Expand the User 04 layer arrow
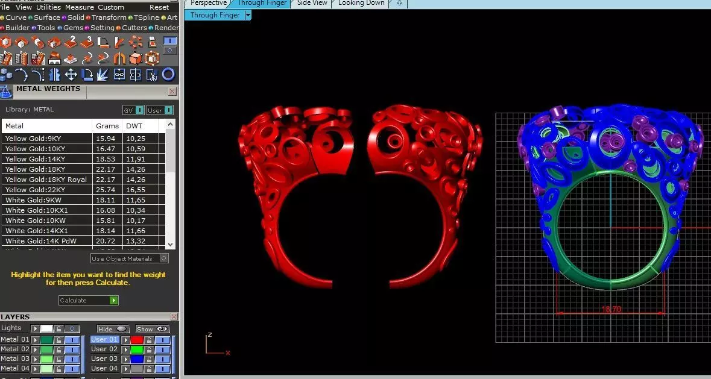Screen dimensions: 711x379 [125, 369]
